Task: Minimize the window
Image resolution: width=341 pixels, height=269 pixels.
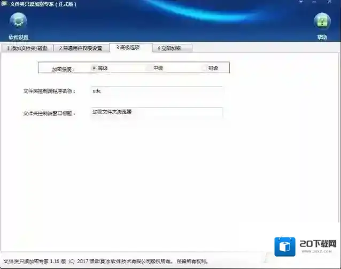Action: pyautogui.click(x=314, y=2)
